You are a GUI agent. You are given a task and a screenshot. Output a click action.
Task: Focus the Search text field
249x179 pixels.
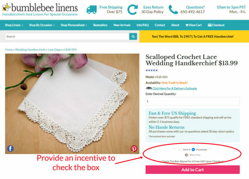tap(67, 37)
